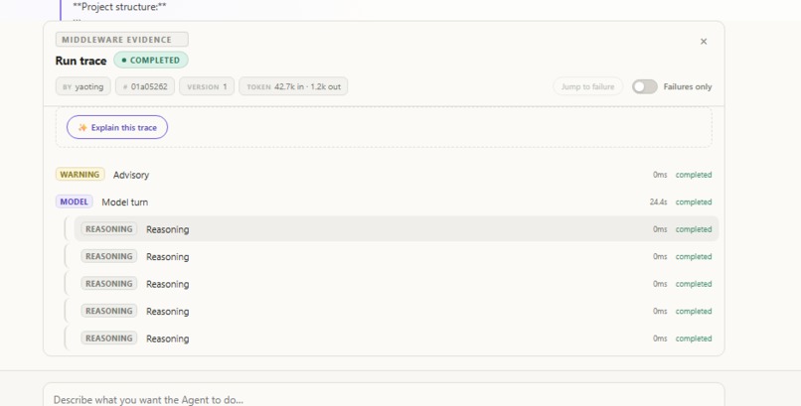Click the VERSION 1 chip
Viewport: 801px width, 406px height.
click(207, 86)
